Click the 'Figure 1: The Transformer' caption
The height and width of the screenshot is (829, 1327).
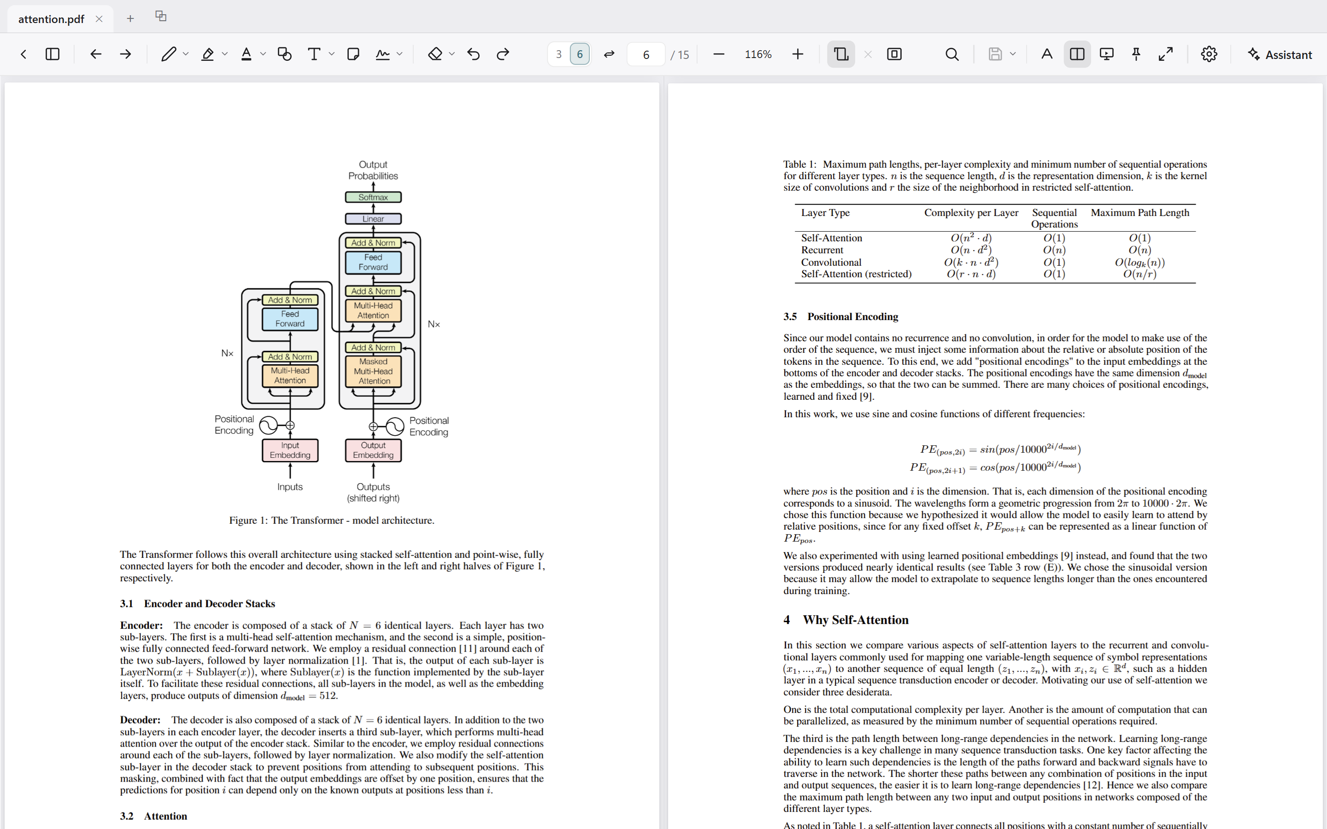click(x=331, y=520)
